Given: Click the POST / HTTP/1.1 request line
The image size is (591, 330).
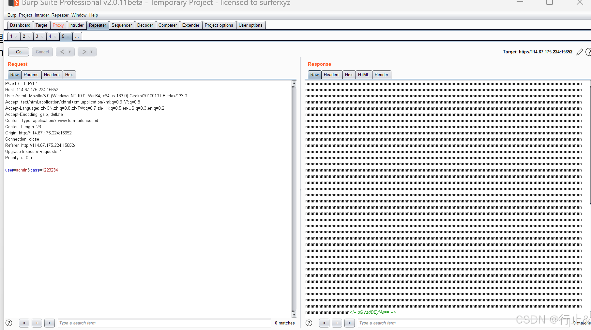Looking at the screenshot, I should click(x=22, y=83).
